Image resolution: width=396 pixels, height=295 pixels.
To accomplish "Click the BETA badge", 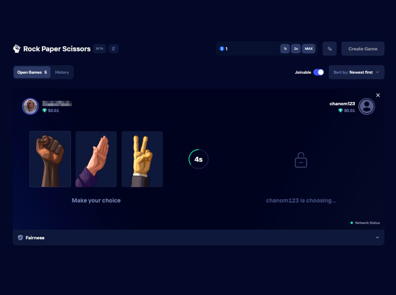I will click(x=99, y=49).
